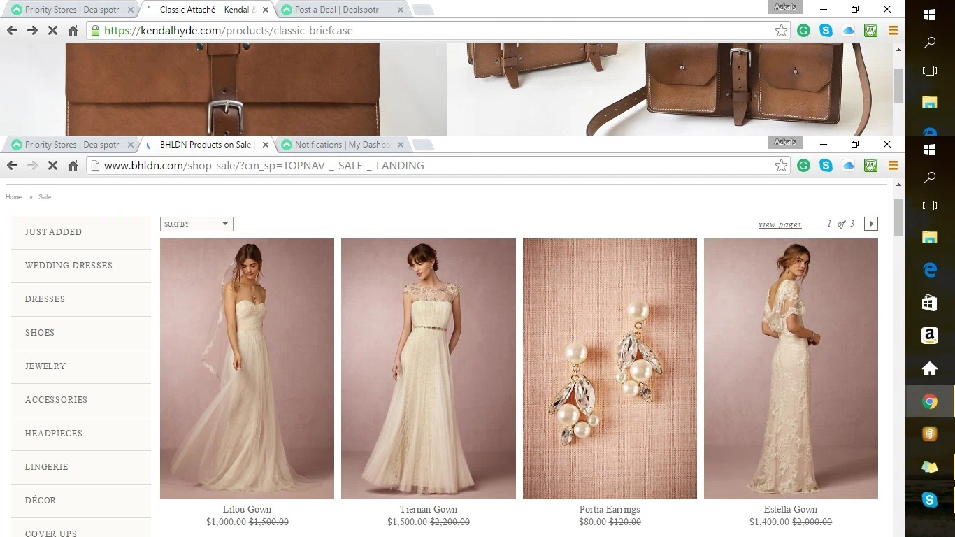Viewport: 955px width, 537px height.
Task: Click the Lilou Gown product image
Action: (247, 368)
